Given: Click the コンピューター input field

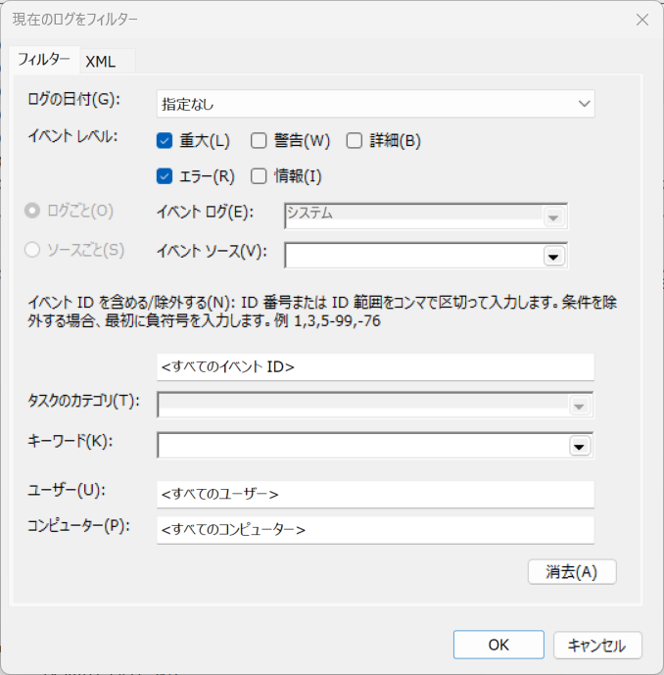Looking at the screenshot, I should click(x=375, y=529).
